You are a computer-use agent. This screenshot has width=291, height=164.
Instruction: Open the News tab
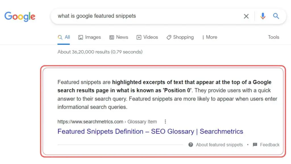119,37
